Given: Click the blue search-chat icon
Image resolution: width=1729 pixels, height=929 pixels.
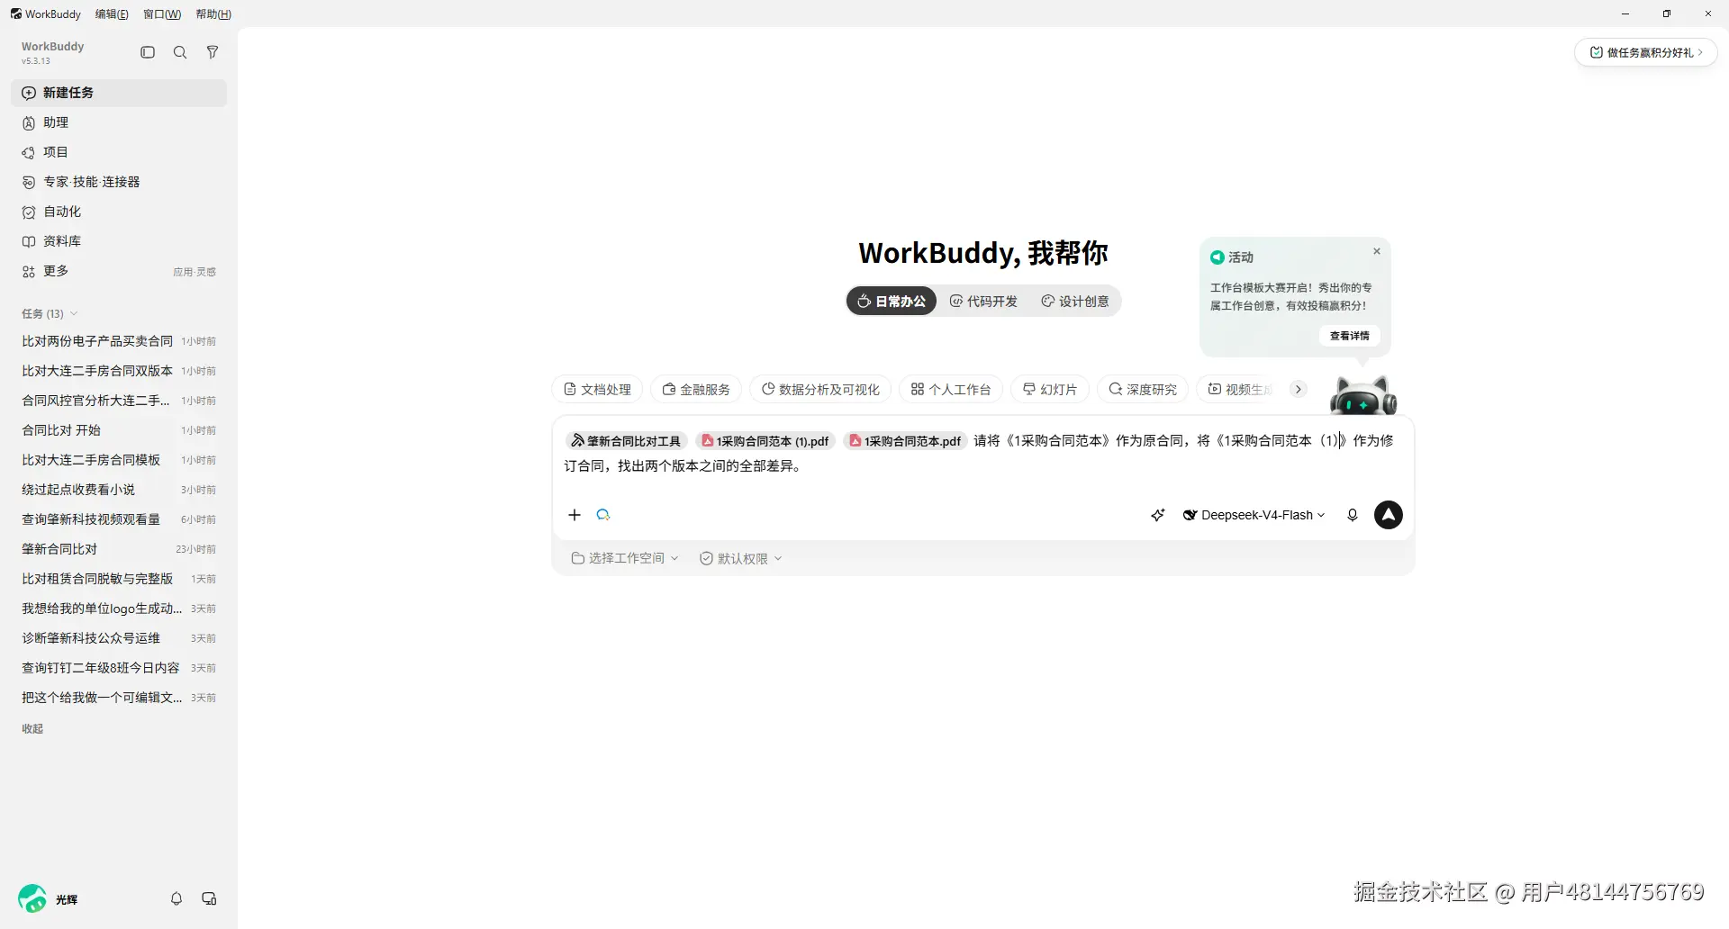Looking at the screenshot, I should [x=603, y=515].
